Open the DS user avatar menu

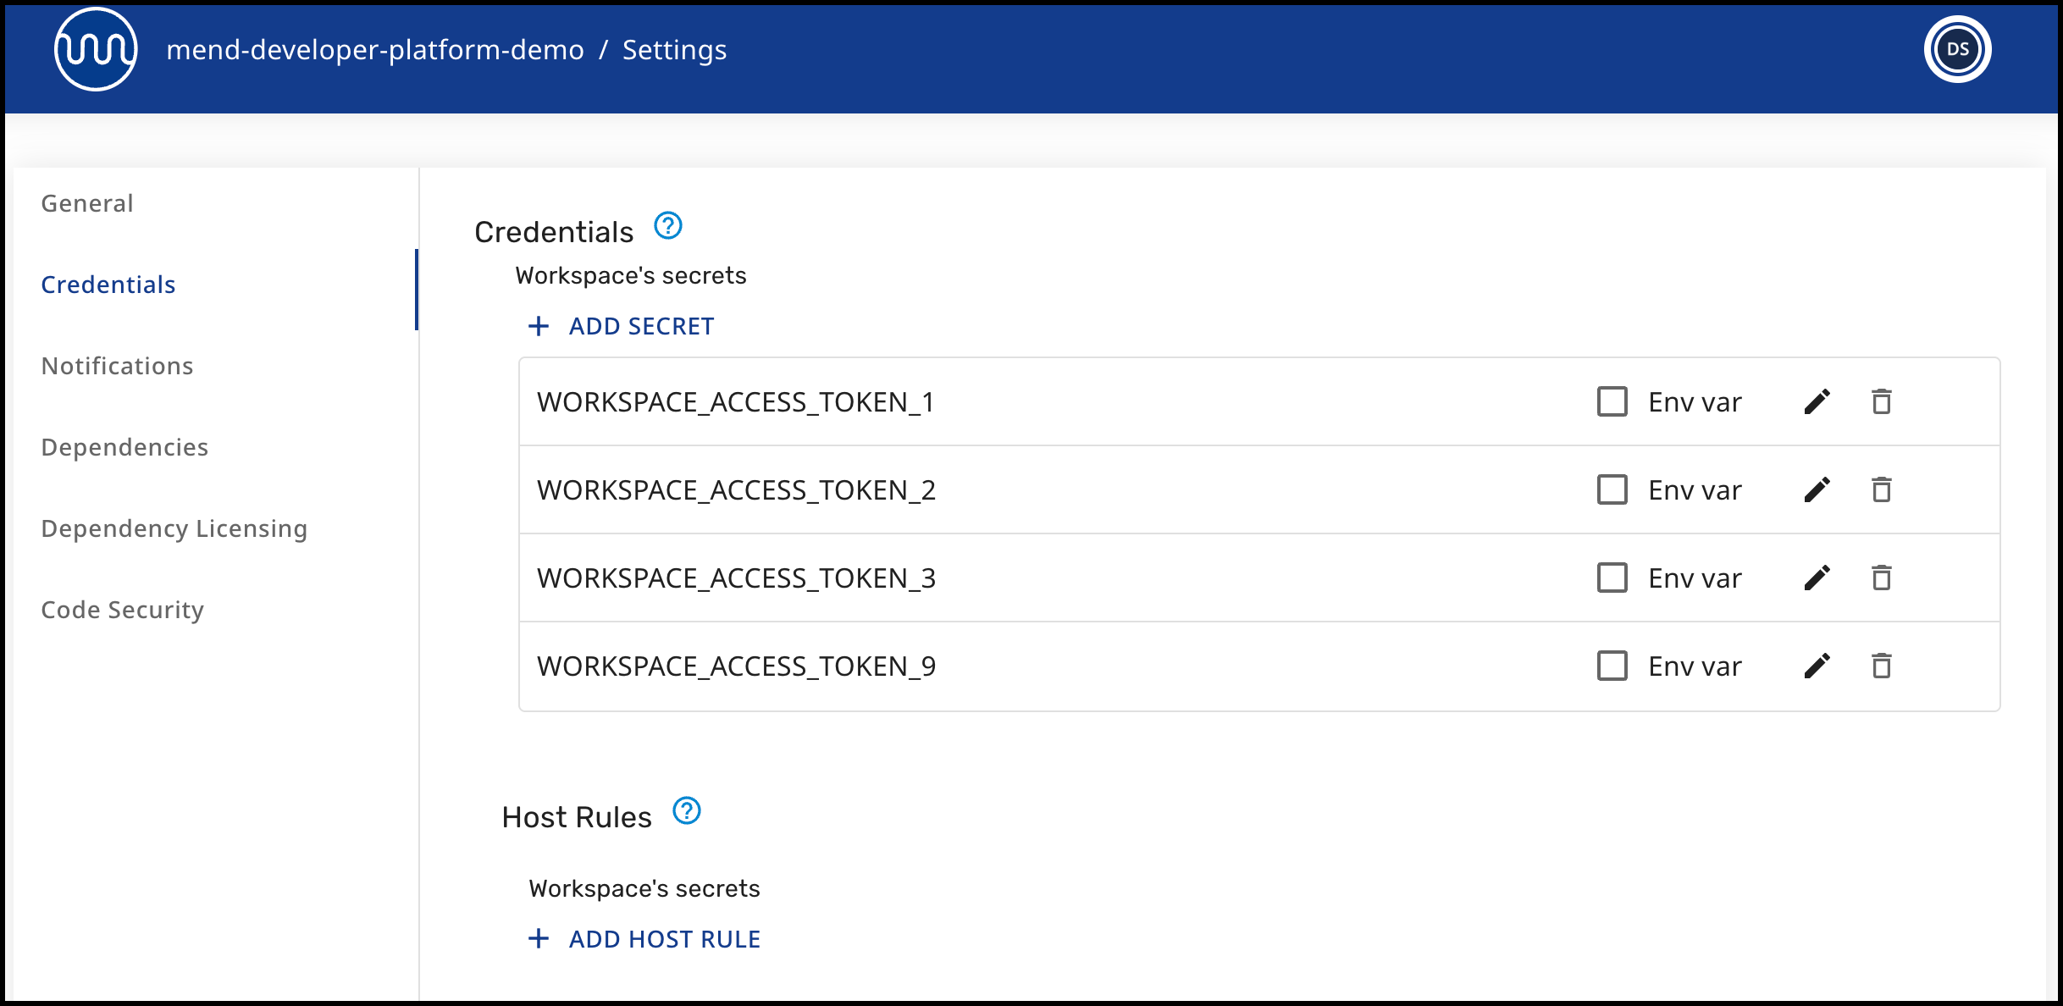click(1957, 50)
